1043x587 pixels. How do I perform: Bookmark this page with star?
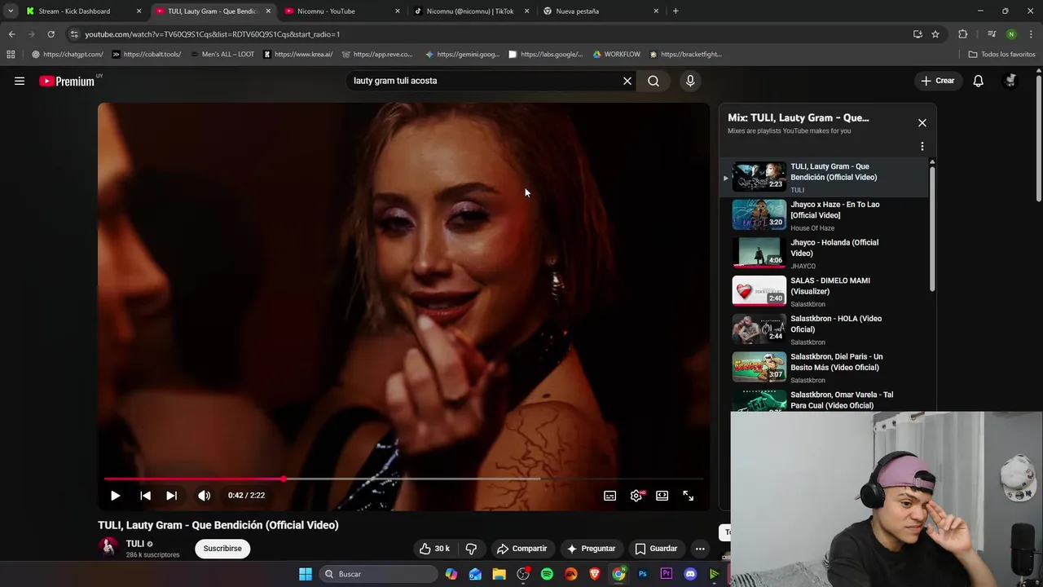935,34
